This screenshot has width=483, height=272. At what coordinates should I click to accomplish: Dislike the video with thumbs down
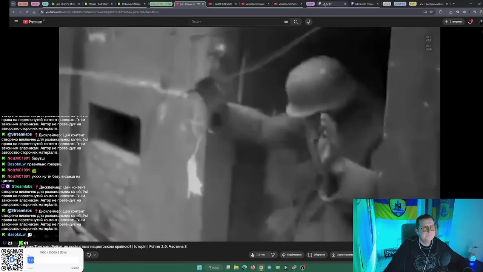(x=272, y=255)
